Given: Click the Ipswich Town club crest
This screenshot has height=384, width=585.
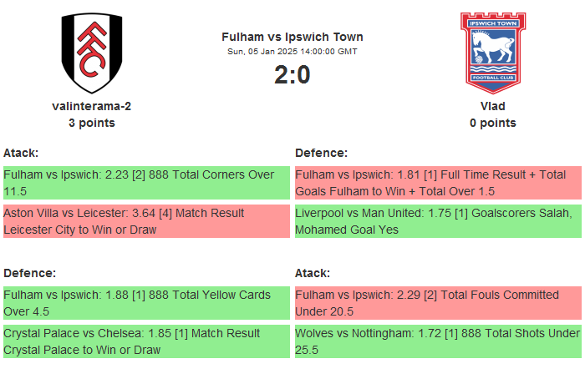Looking at the screenshot, I should pos(492,53).
